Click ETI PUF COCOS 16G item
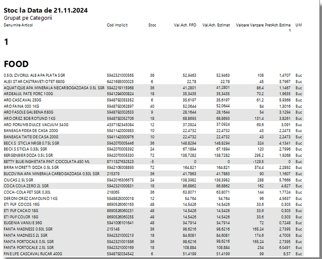 coord(22,205)
